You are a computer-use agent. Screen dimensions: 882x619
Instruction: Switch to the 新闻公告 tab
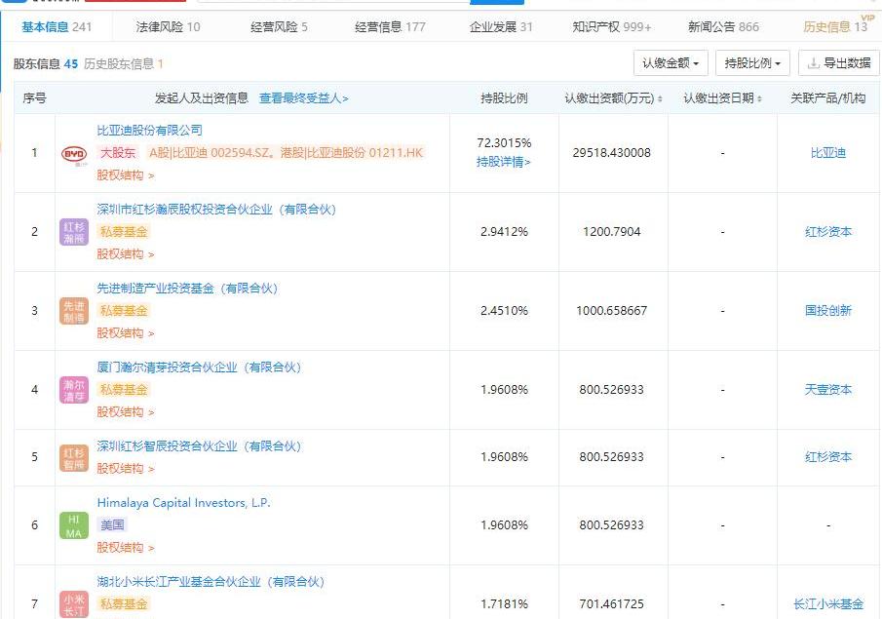click(723, 26)
